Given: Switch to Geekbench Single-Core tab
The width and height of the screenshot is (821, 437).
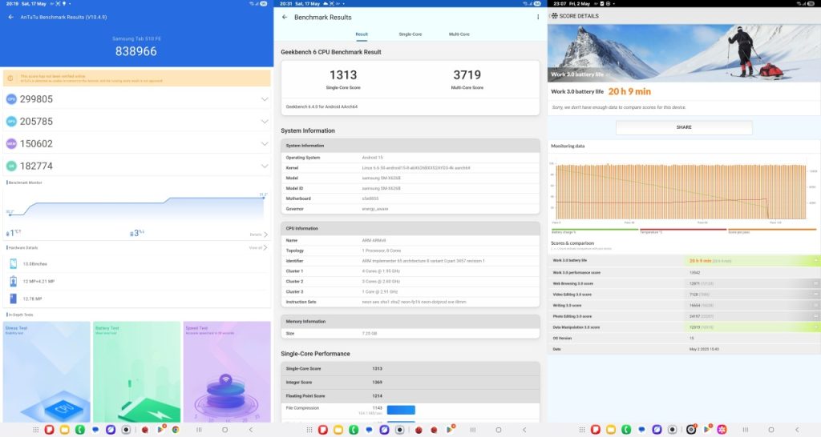Looking at the screenshot, I should pos(410,34).
